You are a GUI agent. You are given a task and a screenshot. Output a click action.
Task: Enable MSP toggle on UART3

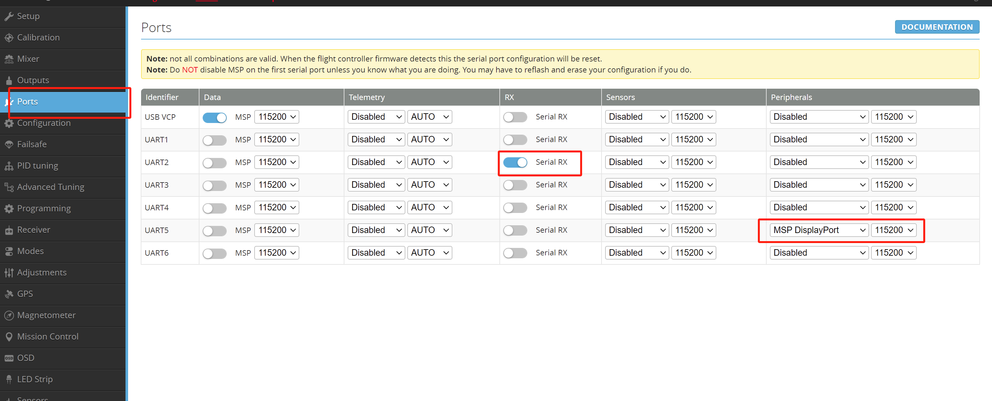pyautogui.click(x=214, y=185)
